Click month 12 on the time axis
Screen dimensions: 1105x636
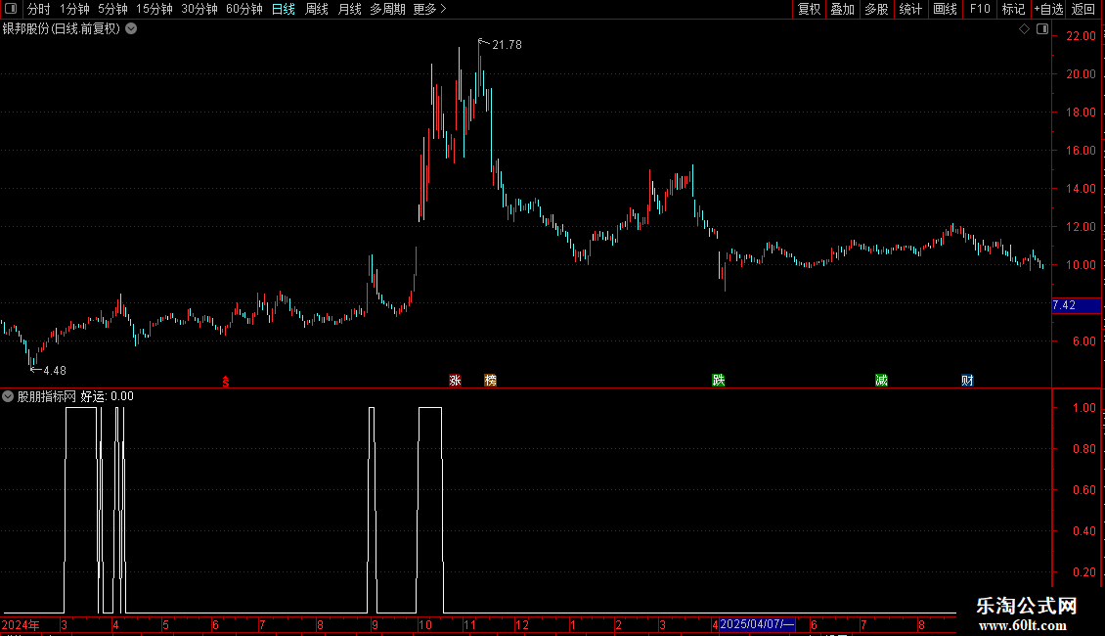pyautogui.click(x=521, y=624)
